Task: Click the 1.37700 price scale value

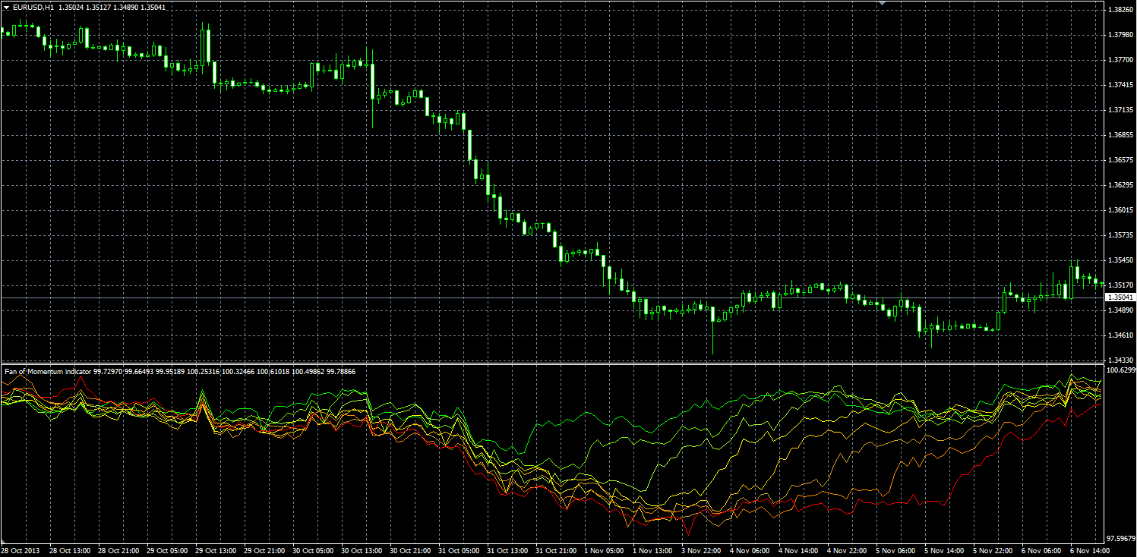Action: click(x=1121, y=60)
